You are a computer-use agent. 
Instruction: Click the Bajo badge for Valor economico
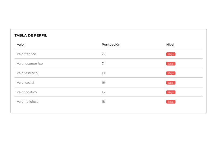pyautogui.click(x=171, y=64)
